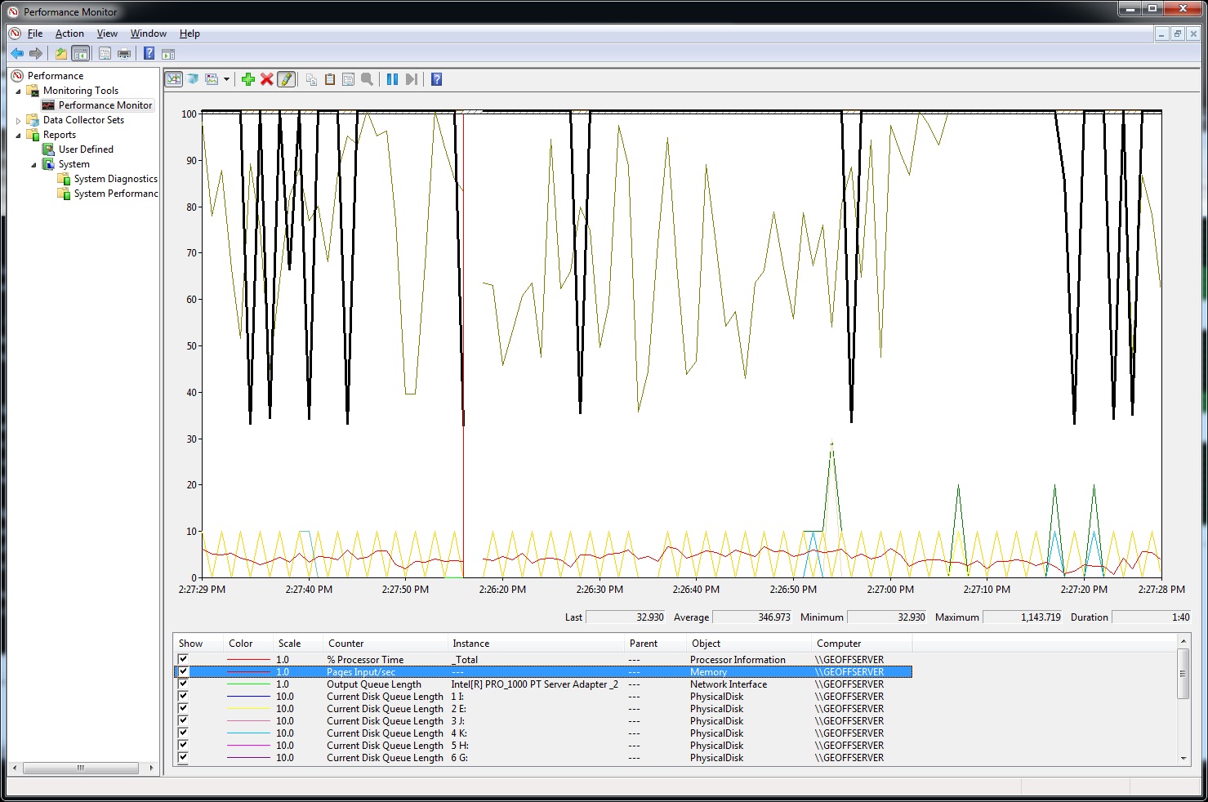Screen dimensions: 1208x802
Task: Click the green Add counter plus icon
Action: tap(248, 79)
